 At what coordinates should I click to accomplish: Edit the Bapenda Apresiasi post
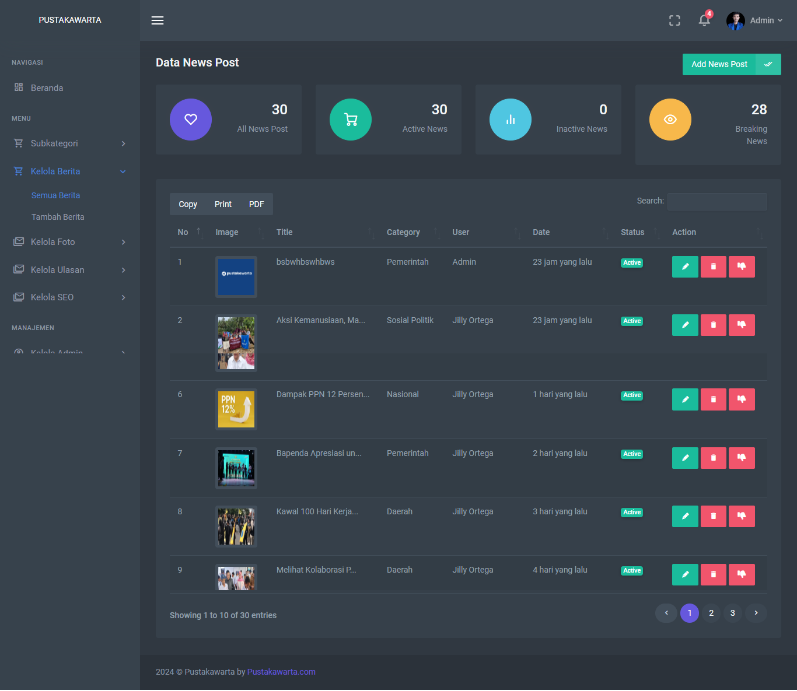coord(685,458)
